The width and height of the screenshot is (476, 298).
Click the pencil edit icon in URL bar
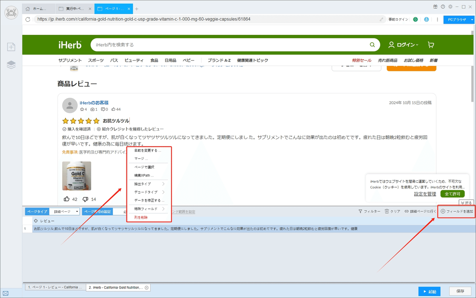(x=382, y=19)
